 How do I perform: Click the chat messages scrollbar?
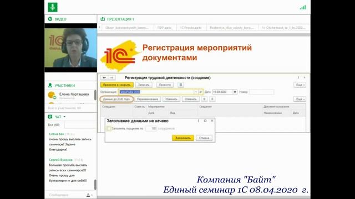tap(95, 185)
